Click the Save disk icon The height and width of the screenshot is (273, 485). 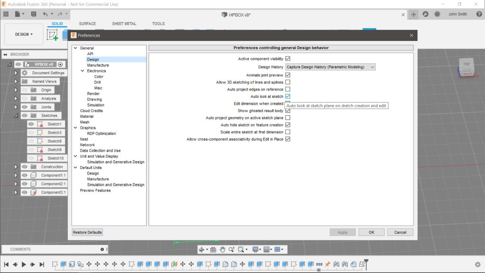[34, 14]
